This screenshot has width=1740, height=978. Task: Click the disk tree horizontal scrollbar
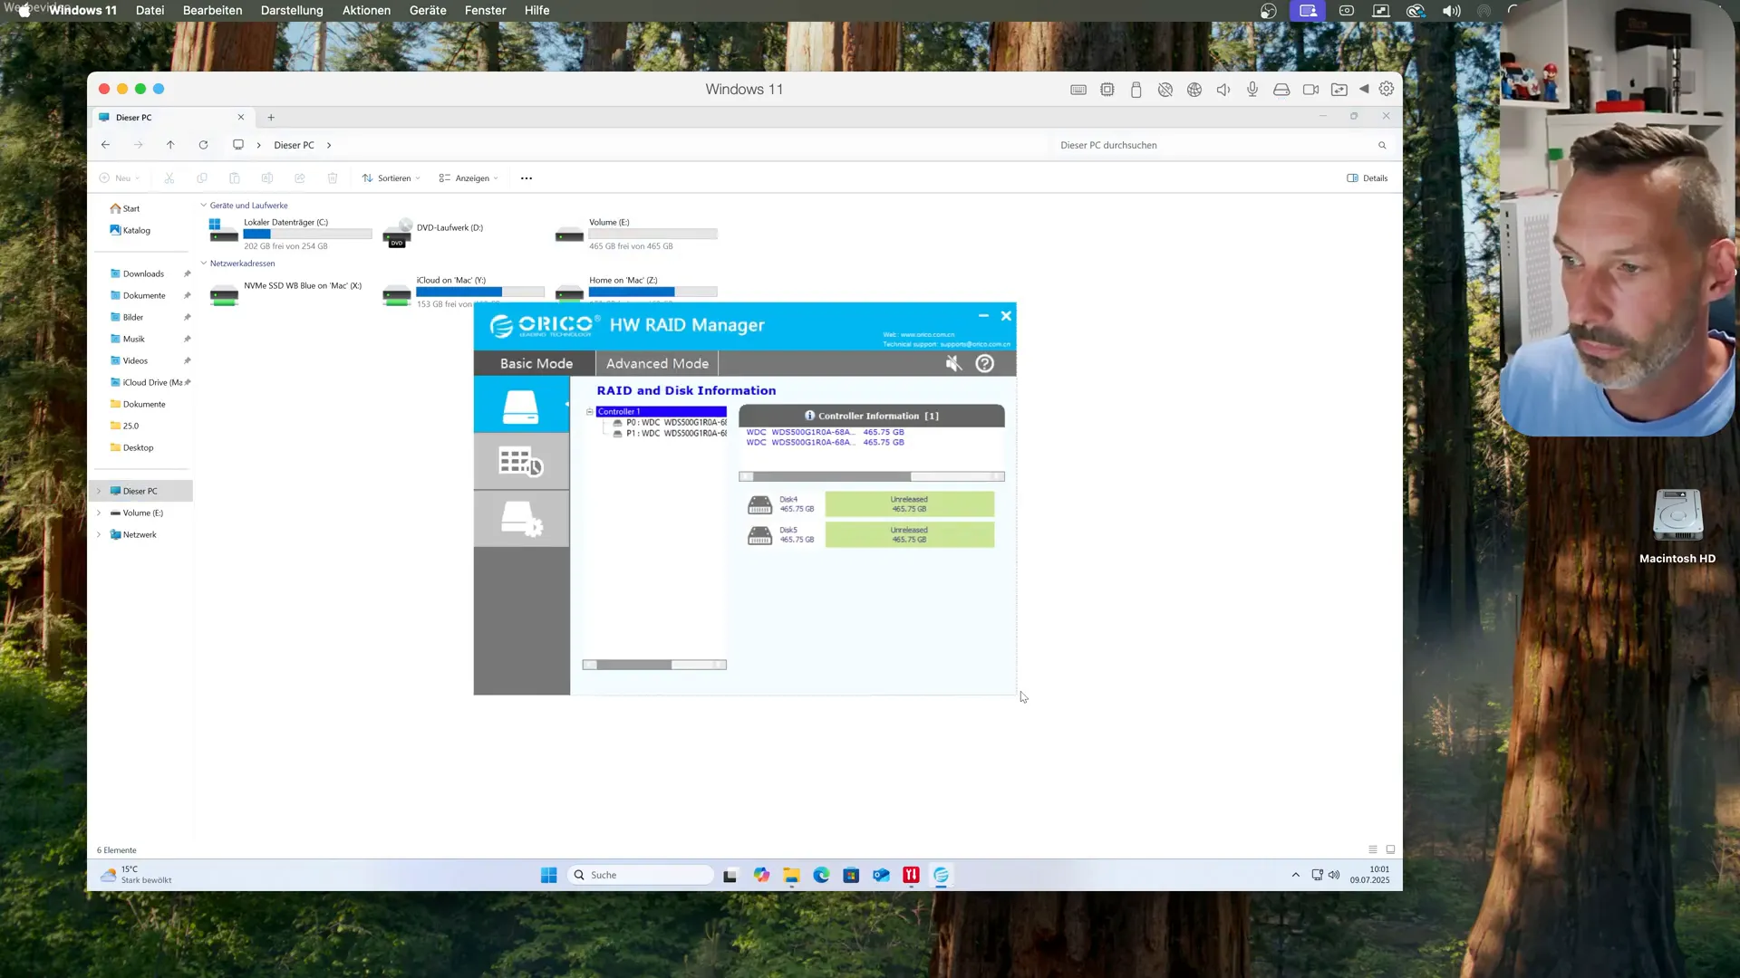654,665
